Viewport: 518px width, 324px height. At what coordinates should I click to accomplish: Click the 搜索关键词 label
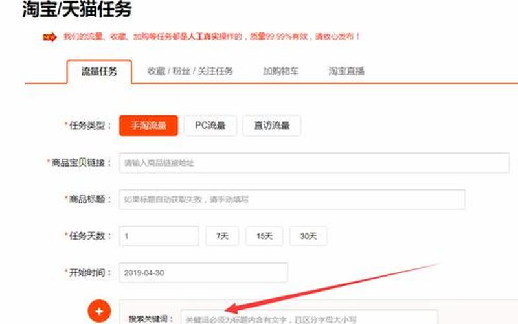[x=151, y=319]
